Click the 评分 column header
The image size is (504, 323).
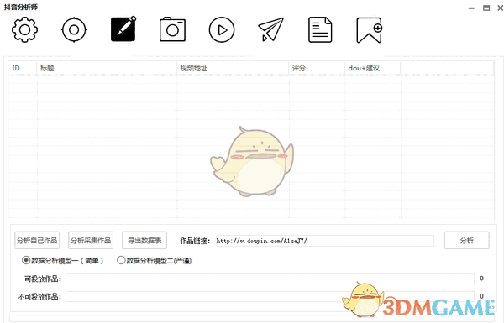317,68
